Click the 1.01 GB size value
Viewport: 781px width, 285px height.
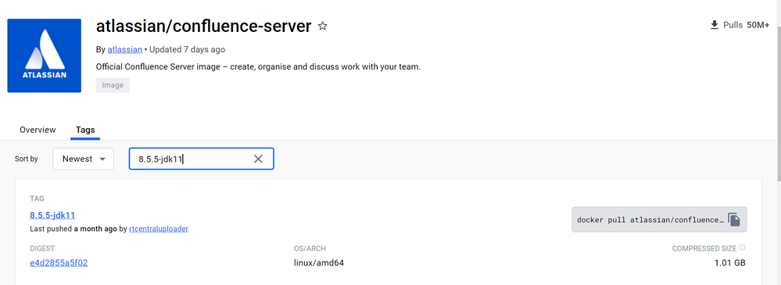click(729, 262)
